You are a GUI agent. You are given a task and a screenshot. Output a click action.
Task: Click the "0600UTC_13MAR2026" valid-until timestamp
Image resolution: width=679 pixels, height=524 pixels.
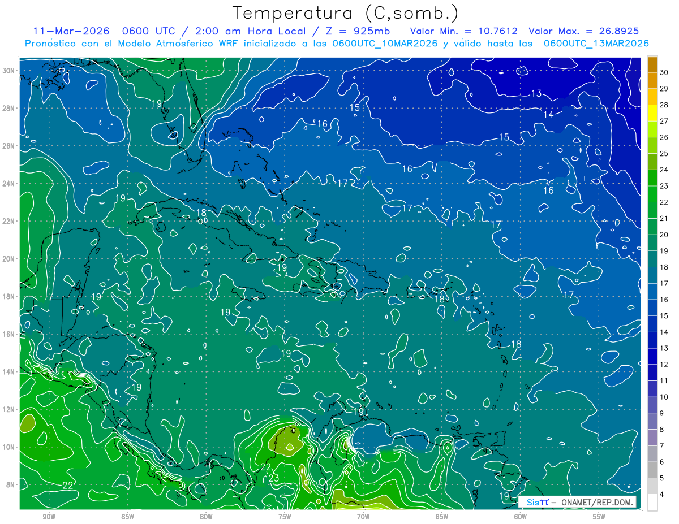[596, 44]
